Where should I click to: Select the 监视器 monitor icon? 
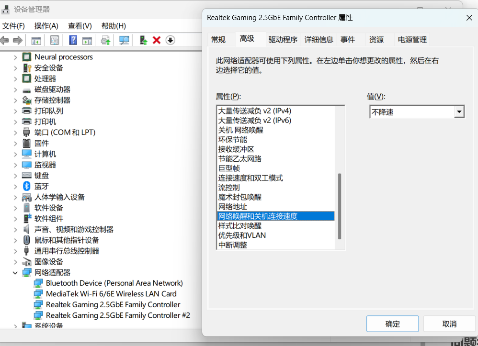tap(27, 165)
